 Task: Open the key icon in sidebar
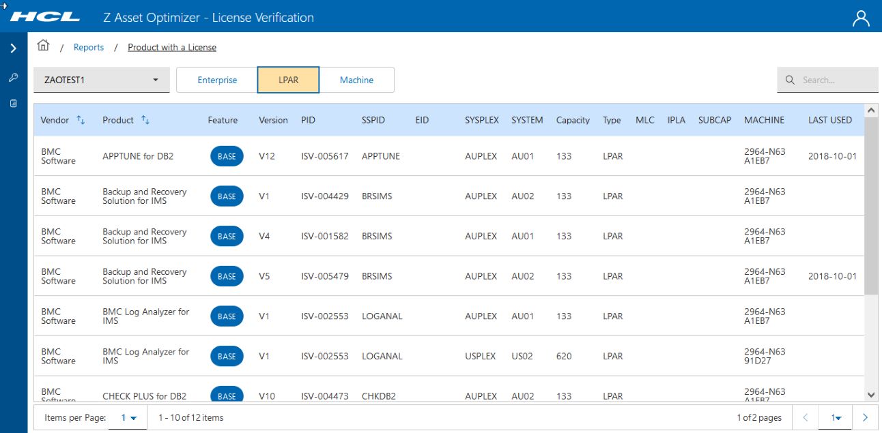pyautogui.click(x=13, y=78)
